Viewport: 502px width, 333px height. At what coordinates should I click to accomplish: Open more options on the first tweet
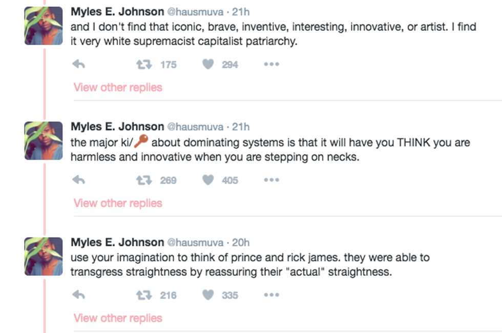click(271, 64)
